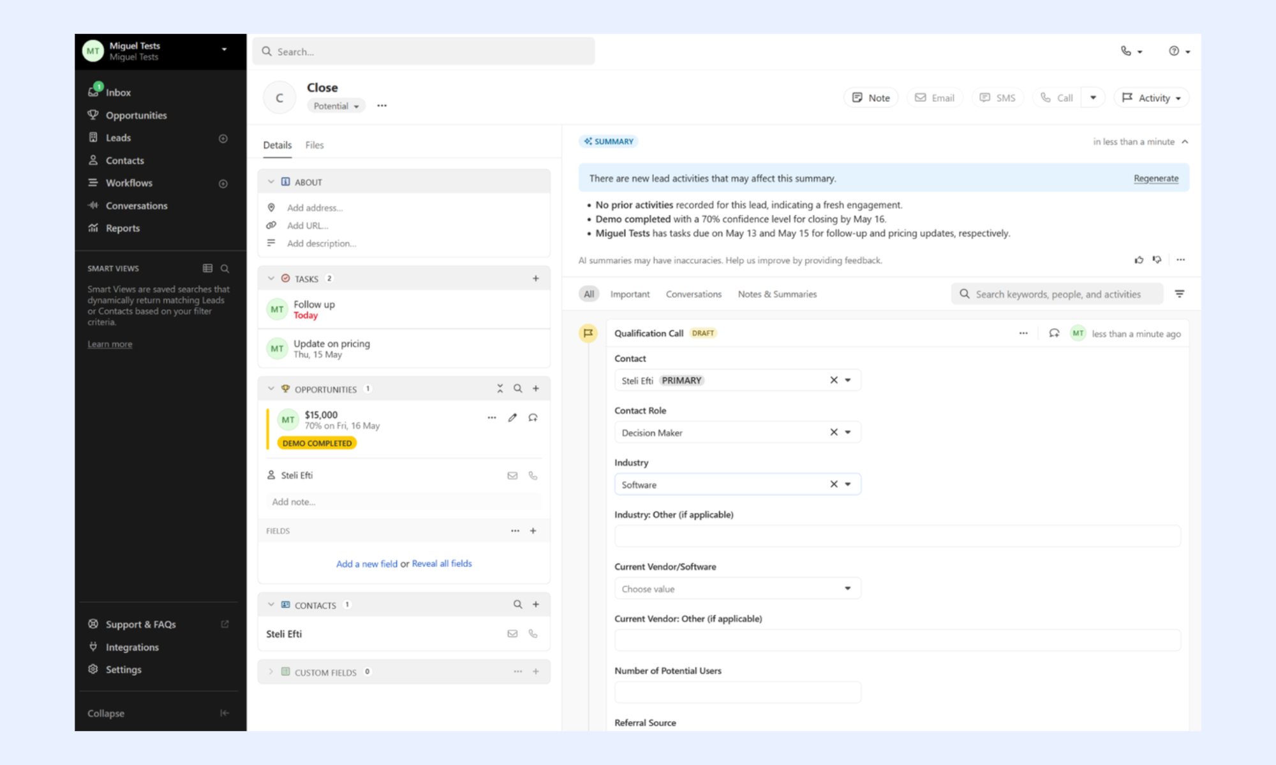This screenshot has height=765, width=1276.
Task: Open the $15,000 opportunity ellipsis menu
Action: tap(492, 418)
